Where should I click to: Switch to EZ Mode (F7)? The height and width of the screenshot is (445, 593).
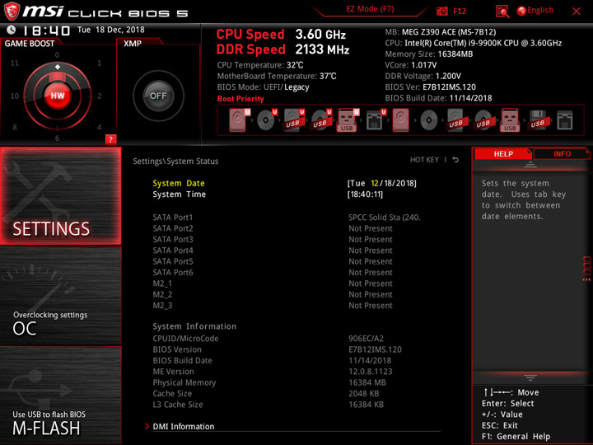click(x=370, y=9)
